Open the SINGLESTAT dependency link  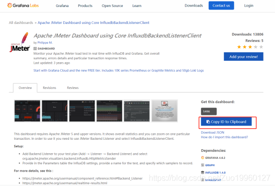pyautogui.click(x=213, y=180)
